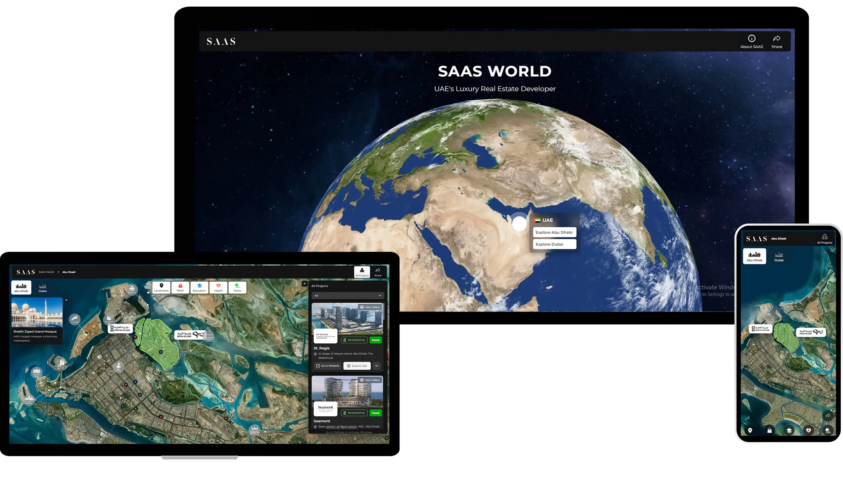Open the All projects filter dropdown

(348, 295)
